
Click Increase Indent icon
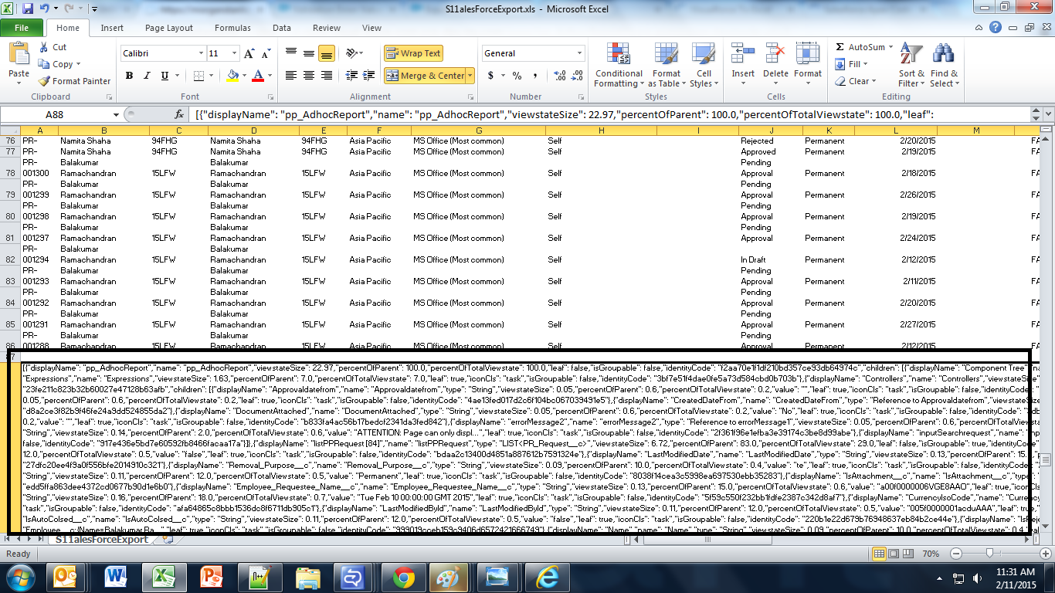pos(368,76)
